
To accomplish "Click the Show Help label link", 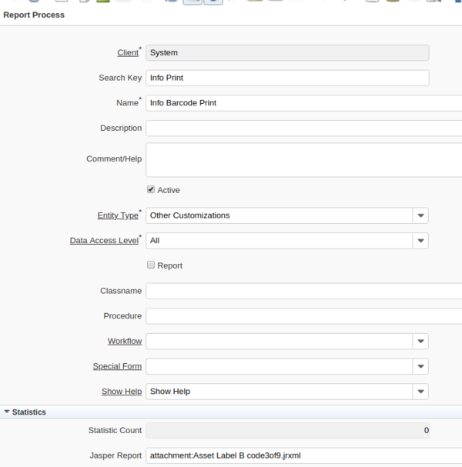I will 121,392.
